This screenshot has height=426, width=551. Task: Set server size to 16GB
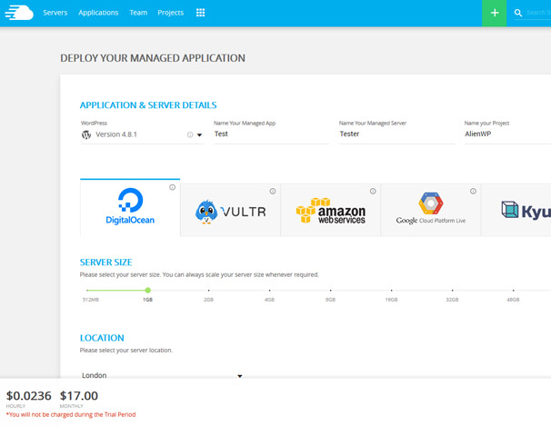click(392, 300)
